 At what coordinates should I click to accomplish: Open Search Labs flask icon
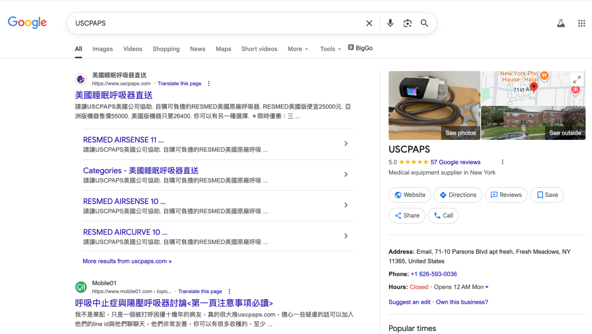click(x=560, y=23)
